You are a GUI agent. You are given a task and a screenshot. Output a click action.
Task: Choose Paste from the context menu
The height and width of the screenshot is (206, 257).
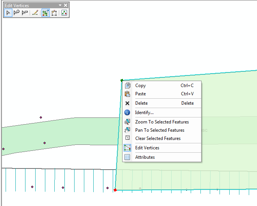pos(162,94)
